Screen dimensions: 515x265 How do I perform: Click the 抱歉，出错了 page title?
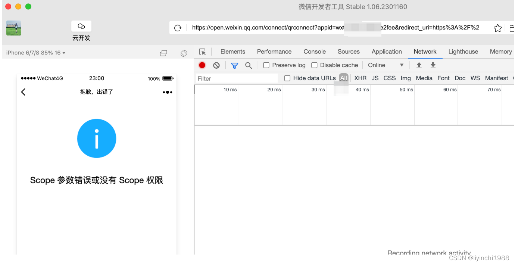pos(97,92)
